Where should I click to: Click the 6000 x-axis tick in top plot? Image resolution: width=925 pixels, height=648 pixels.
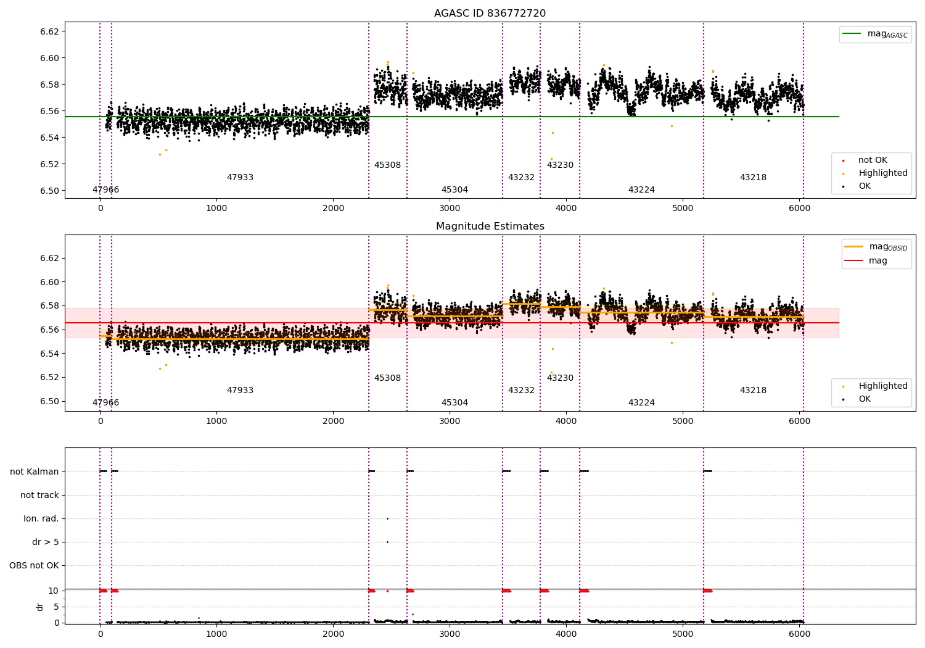click(799, 208)
